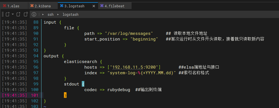The height and width of the screenshot is (108, 279).
Task: Click the "system-log-%{+YYYY.MM.dd}" string
Action: 142,73
